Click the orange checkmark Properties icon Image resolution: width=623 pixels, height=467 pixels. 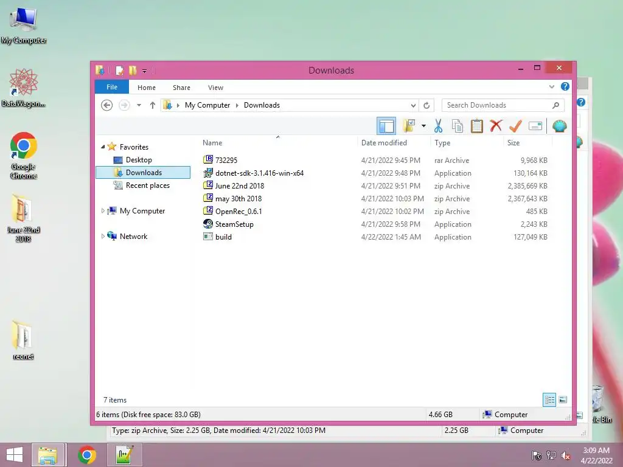point(515,126)
